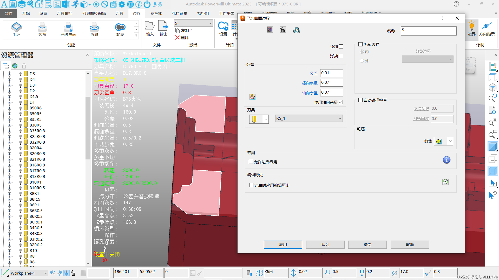Click the 应用 (Apply) button
The image size is (499, 280).
[283, 244]
